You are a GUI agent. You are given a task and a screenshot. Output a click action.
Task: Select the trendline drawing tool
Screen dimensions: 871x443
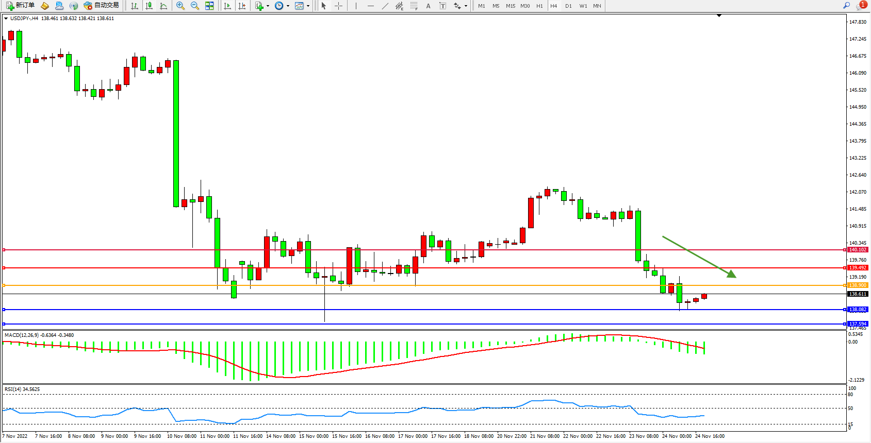click(385, 6)
